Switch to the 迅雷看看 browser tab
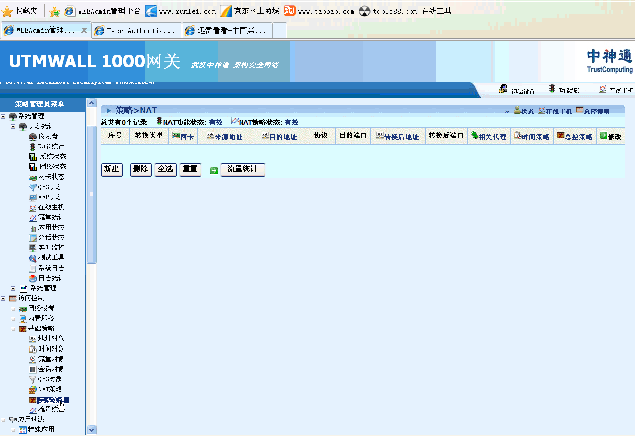The height and width of the screenshot is (437, 635). (x=227, y=31)
